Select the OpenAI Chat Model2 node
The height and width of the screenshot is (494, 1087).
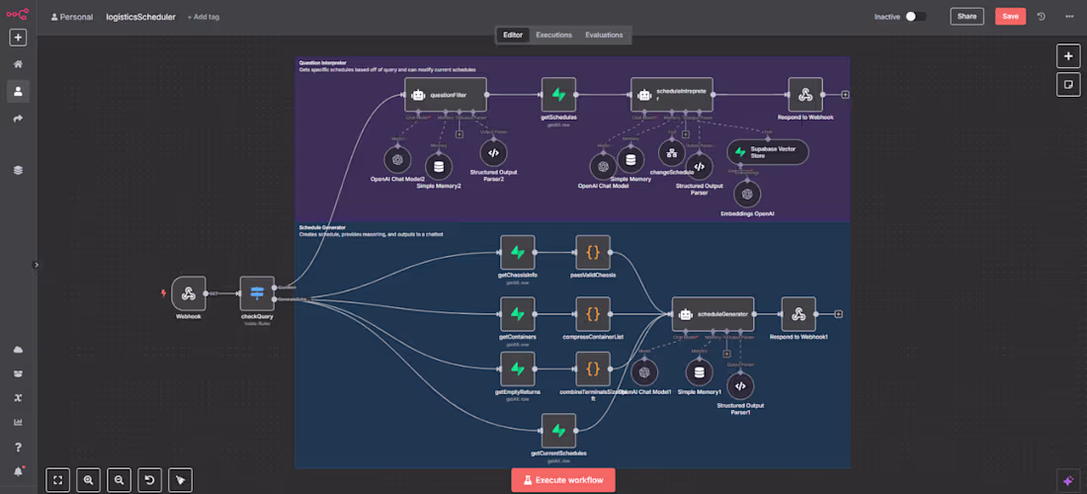click(x=397, y=160)
